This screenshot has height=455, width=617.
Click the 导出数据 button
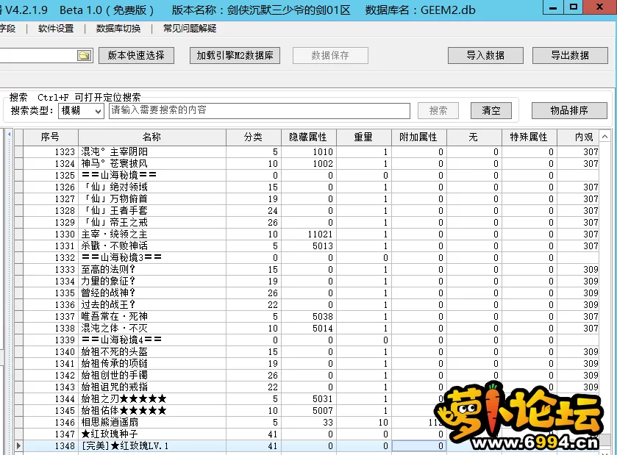point(570,55)
